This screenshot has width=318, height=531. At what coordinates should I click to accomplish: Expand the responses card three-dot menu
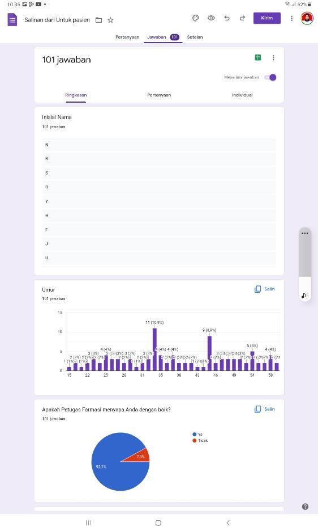coord(273,58)
